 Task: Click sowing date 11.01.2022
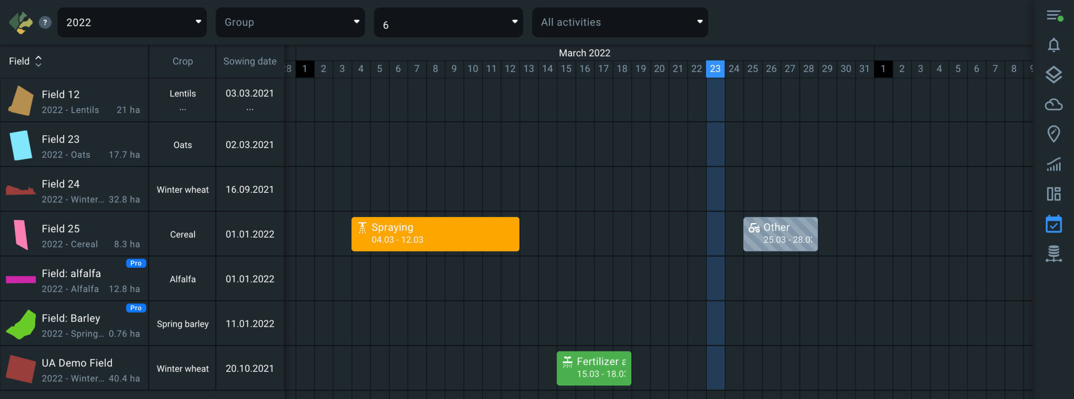(250, 324)
